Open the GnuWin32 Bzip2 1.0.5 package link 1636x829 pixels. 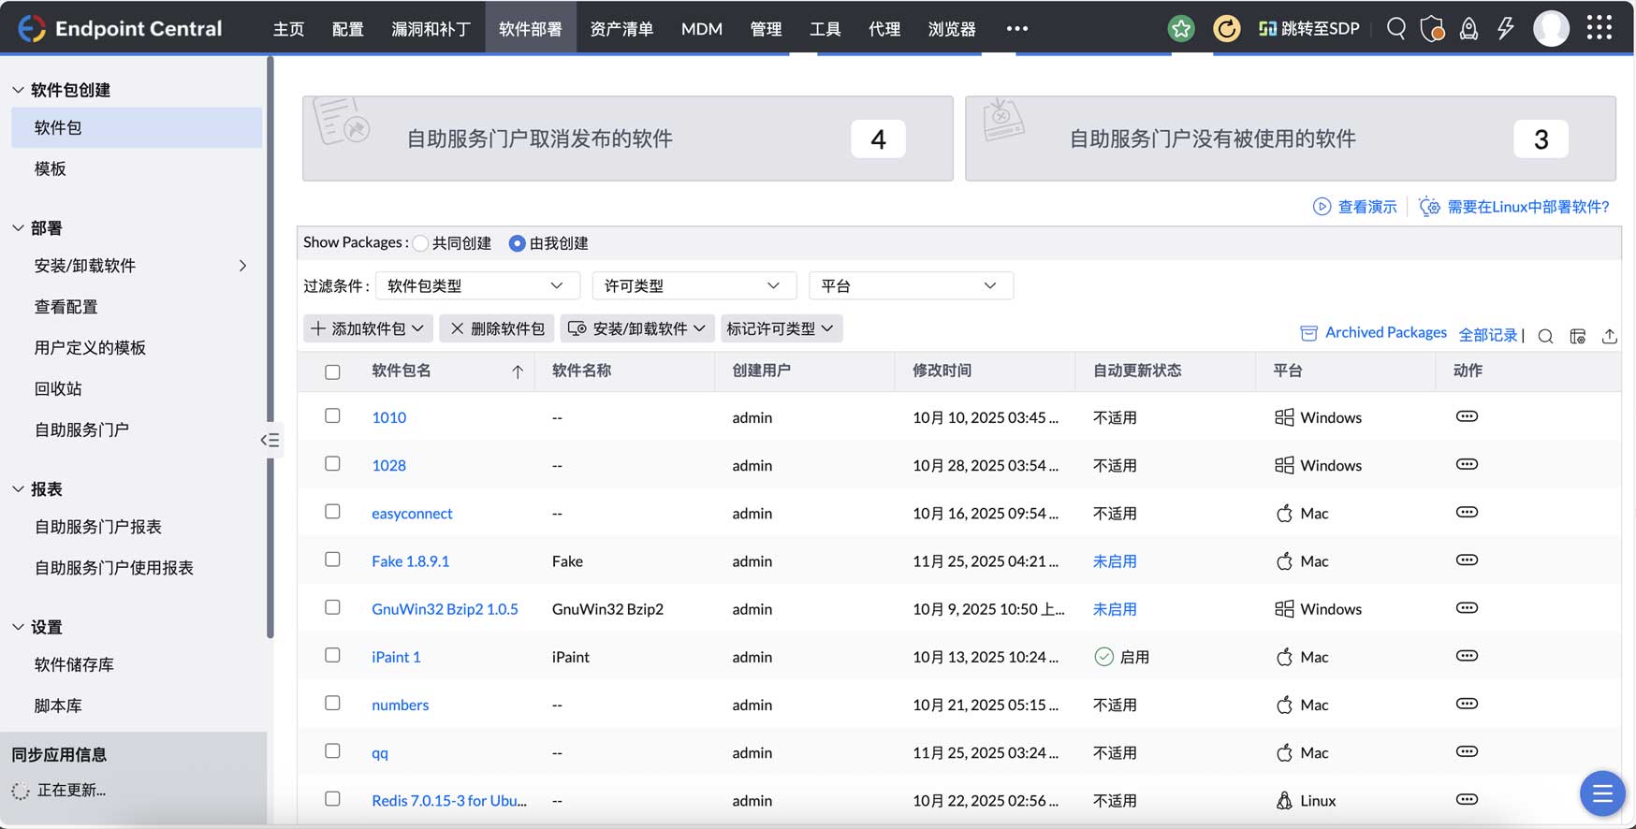445,609
